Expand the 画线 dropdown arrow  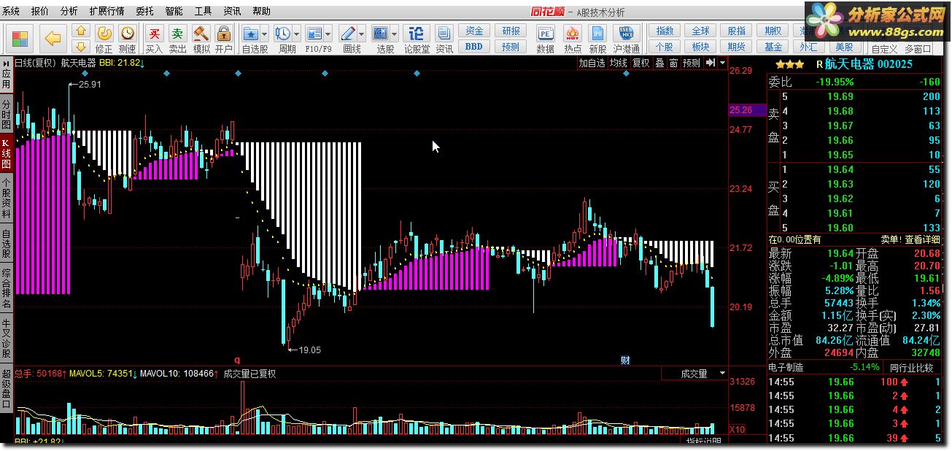[x=363, y=34]
